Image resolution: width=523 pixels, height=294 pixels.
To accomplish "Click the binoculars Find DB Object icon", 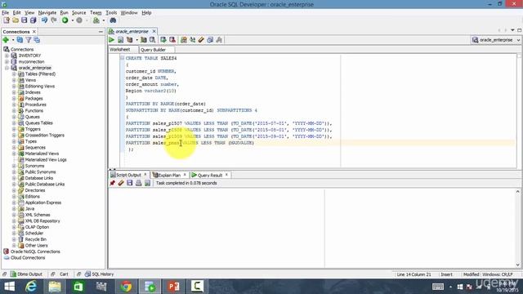I will click(113, 20).
